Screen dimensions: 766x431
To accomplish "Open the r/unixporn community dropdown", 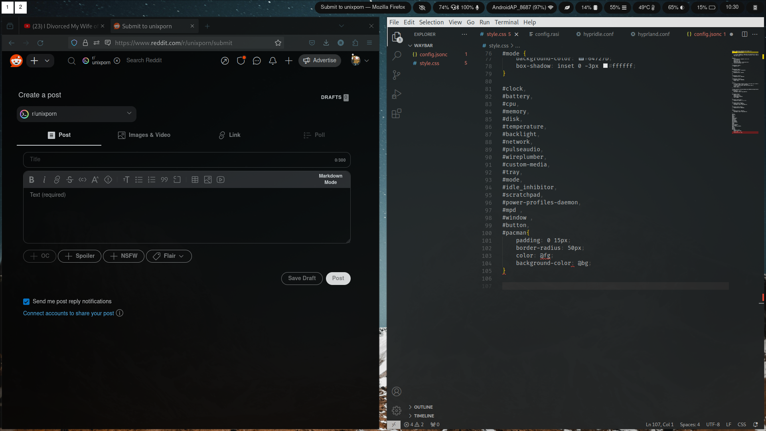I will tap(77, 114).
